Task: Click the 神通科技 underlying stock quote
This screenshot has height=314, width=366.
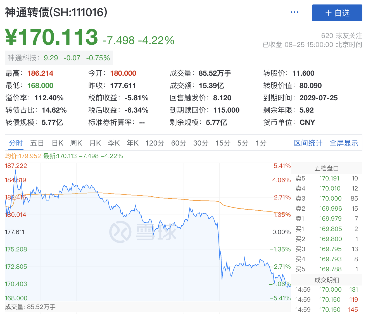Action: pyautogui.click(x=59, y=58)
